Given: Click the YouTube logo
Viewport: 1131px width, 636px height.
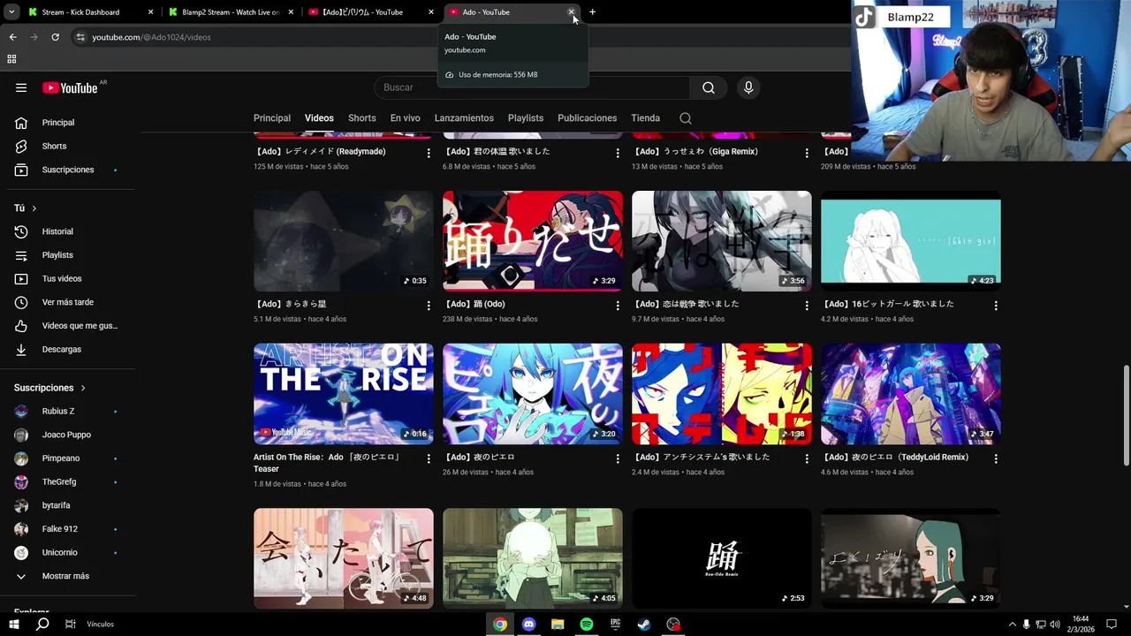Looking at the screenshot, I should coord(70,87).
